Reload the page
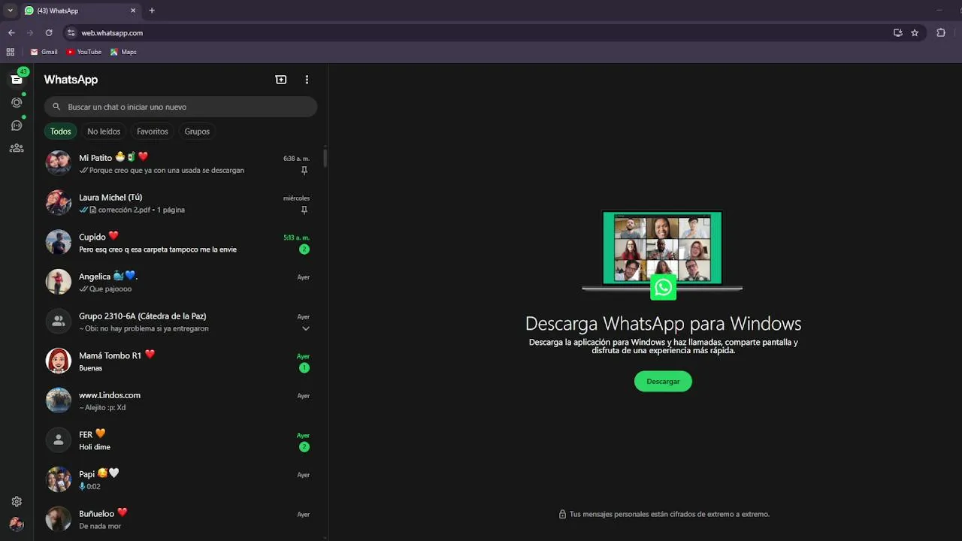 coord(49,33)
